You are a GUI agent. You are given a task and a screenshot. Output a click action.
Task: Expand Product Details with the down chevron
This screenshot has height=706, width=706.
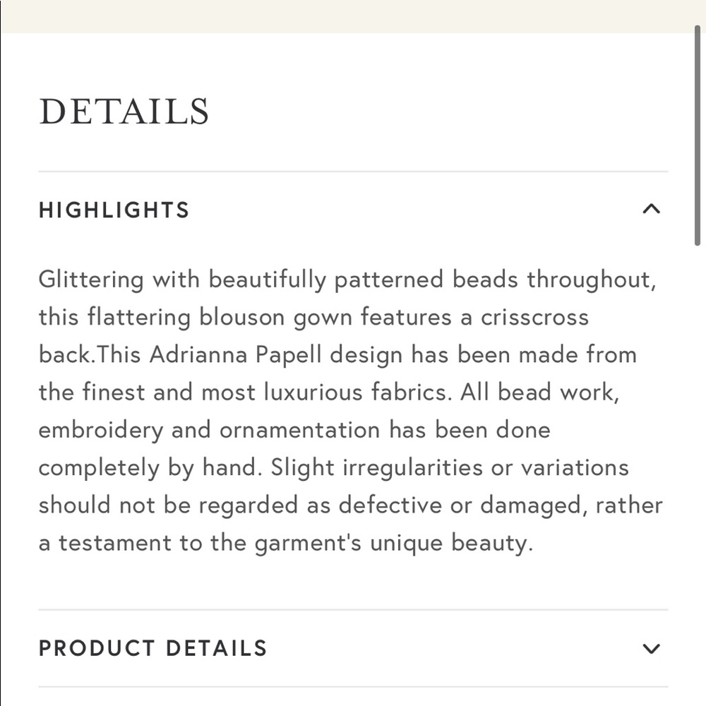651,648
